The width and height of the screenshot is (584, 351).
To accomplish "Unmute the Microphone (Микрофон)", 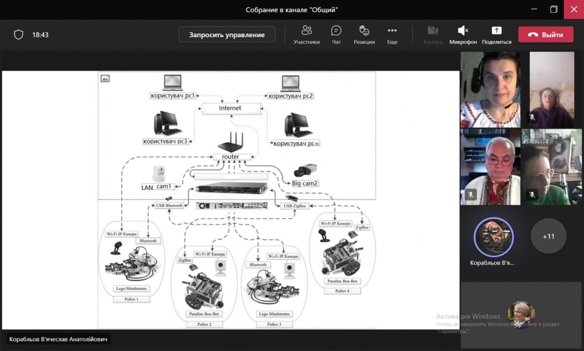I will [463, 34].
